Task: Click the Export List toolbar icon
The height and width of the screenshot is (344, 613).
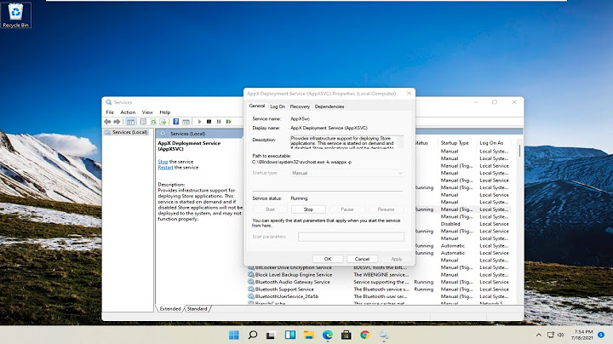Action: coord(163,122)
